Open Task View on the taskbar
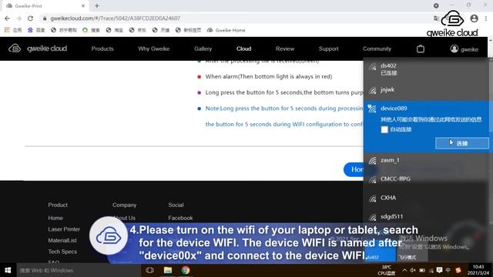 pyautogui.click(x=149, y=270)
